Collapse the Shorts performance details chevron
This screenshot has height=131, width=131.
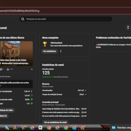[x=32, y=69]
